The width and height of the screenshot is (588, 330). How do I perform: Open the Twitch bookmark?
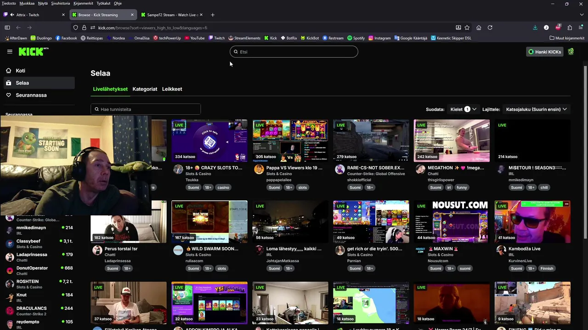pos(216,38)
